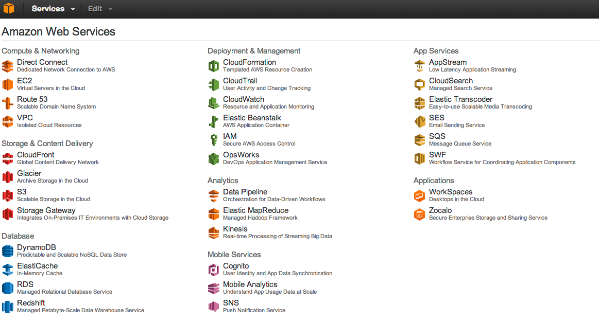The image size is (599, 323).
Task: Open the Zocalo service link
Action: (440, 210)
